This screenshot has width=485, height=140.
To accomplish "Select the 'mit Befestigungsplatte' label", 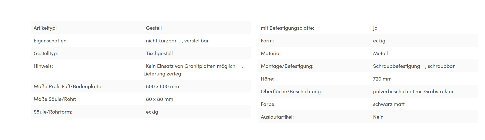I will (287, 28).
